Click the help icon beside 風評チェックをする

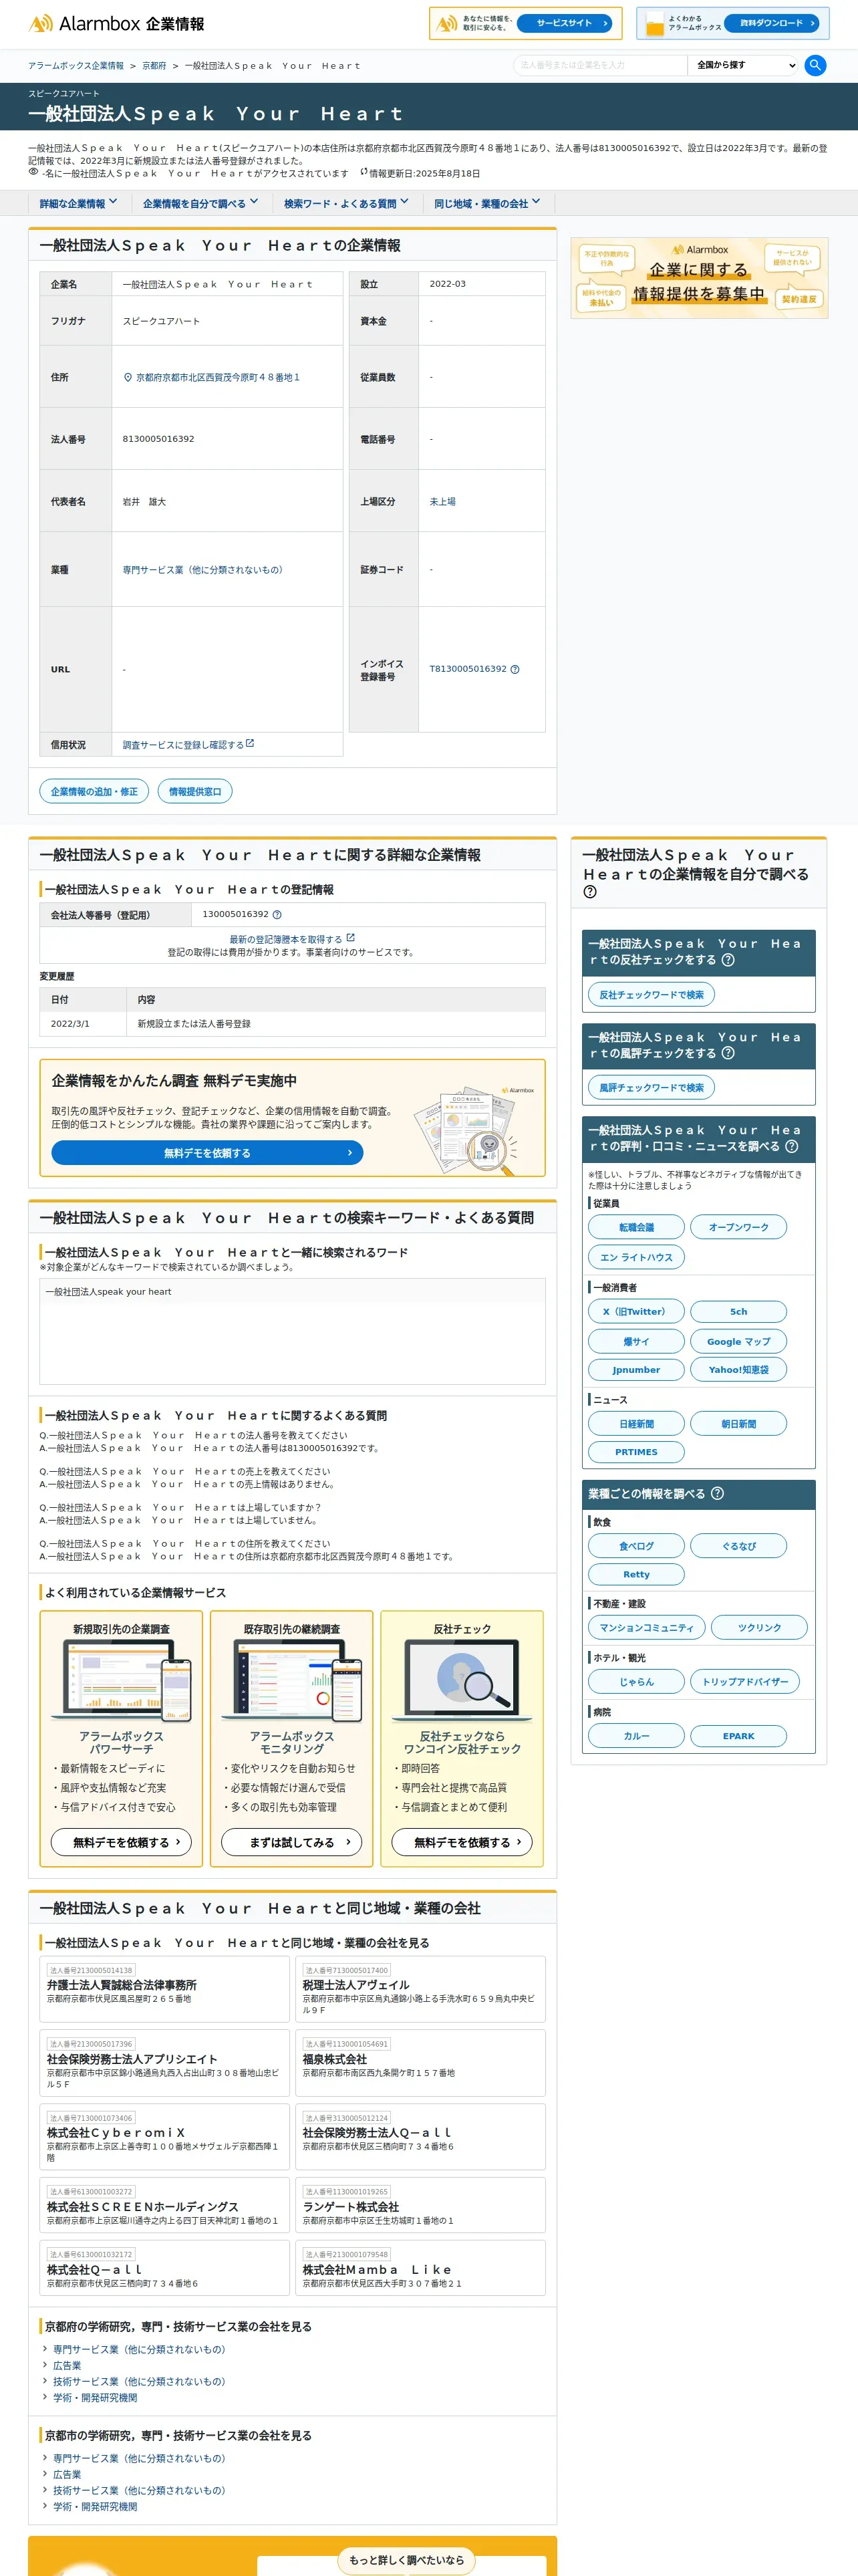click(728, 1053)
